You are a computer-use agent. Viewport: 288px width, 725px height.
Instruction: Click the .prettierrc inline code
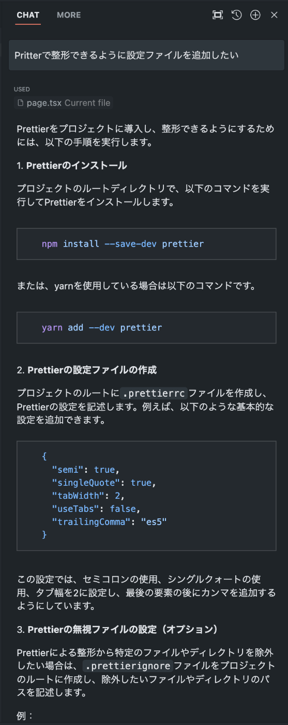[x=154, y=393]
